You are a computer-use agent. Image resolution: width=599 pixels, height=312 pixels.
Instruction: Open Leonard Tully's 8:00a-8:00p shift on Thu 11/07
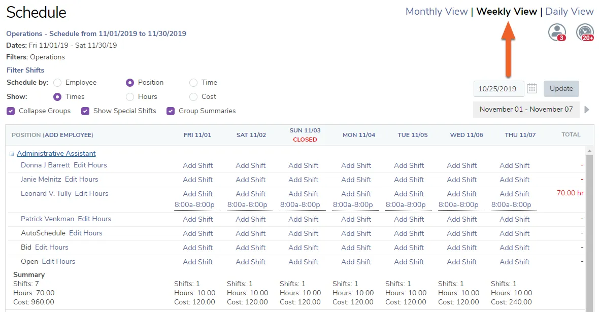[x=511, y=204]
